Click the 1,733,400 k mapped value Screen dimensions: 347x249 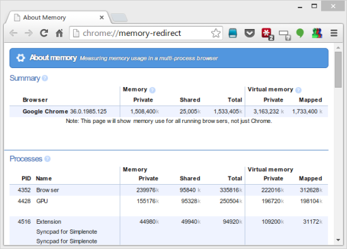(307, 111)
